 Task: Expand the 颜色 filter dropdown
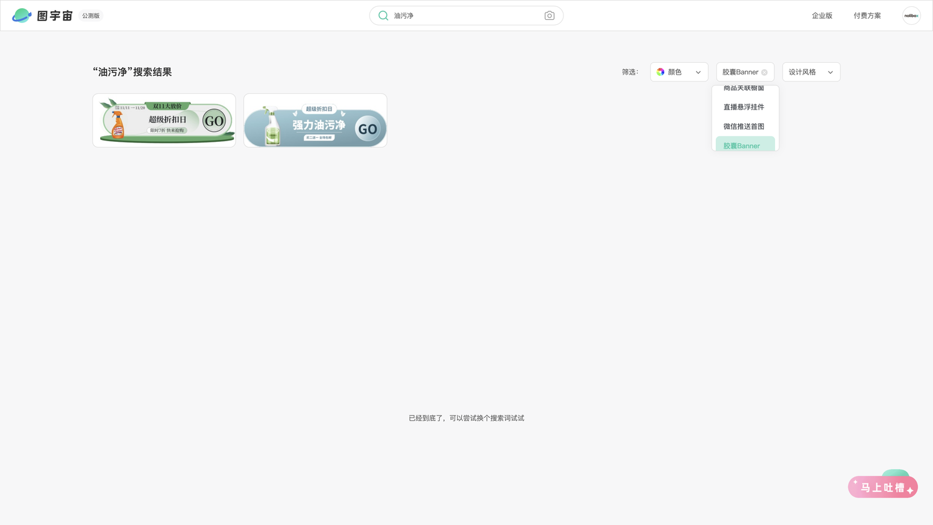(x=679, y=72)
